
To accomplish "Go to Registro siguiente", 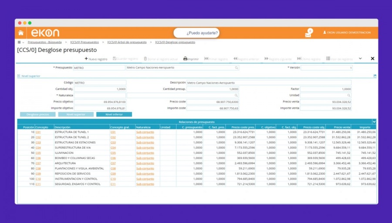I will (x=278, y=59).
